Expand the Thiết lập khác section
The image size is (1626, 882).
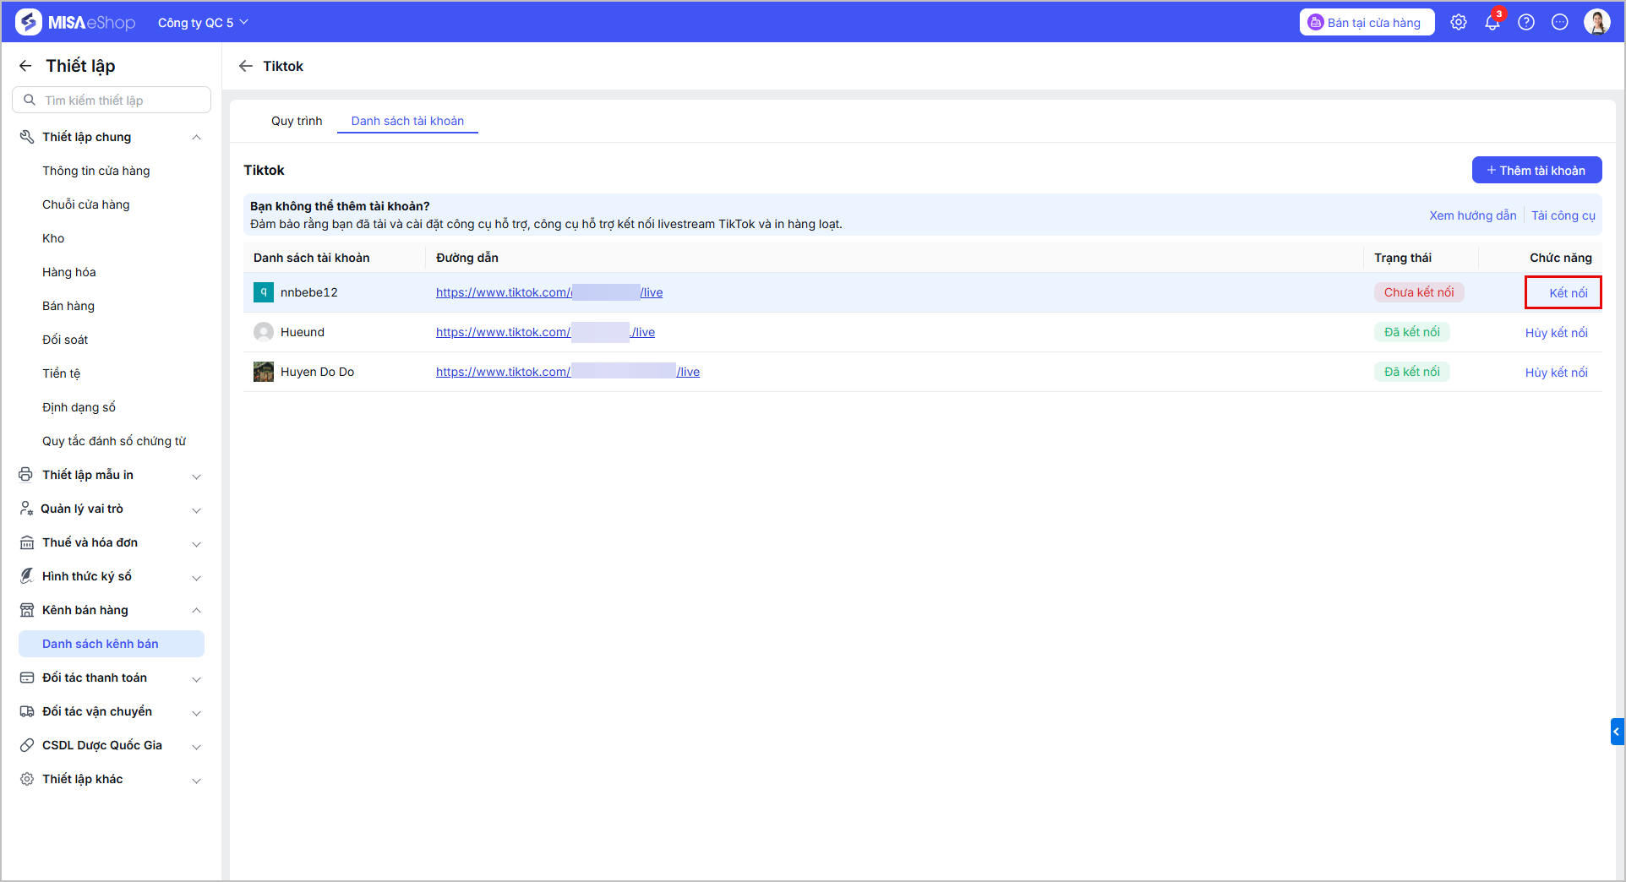tap(196, 780)
